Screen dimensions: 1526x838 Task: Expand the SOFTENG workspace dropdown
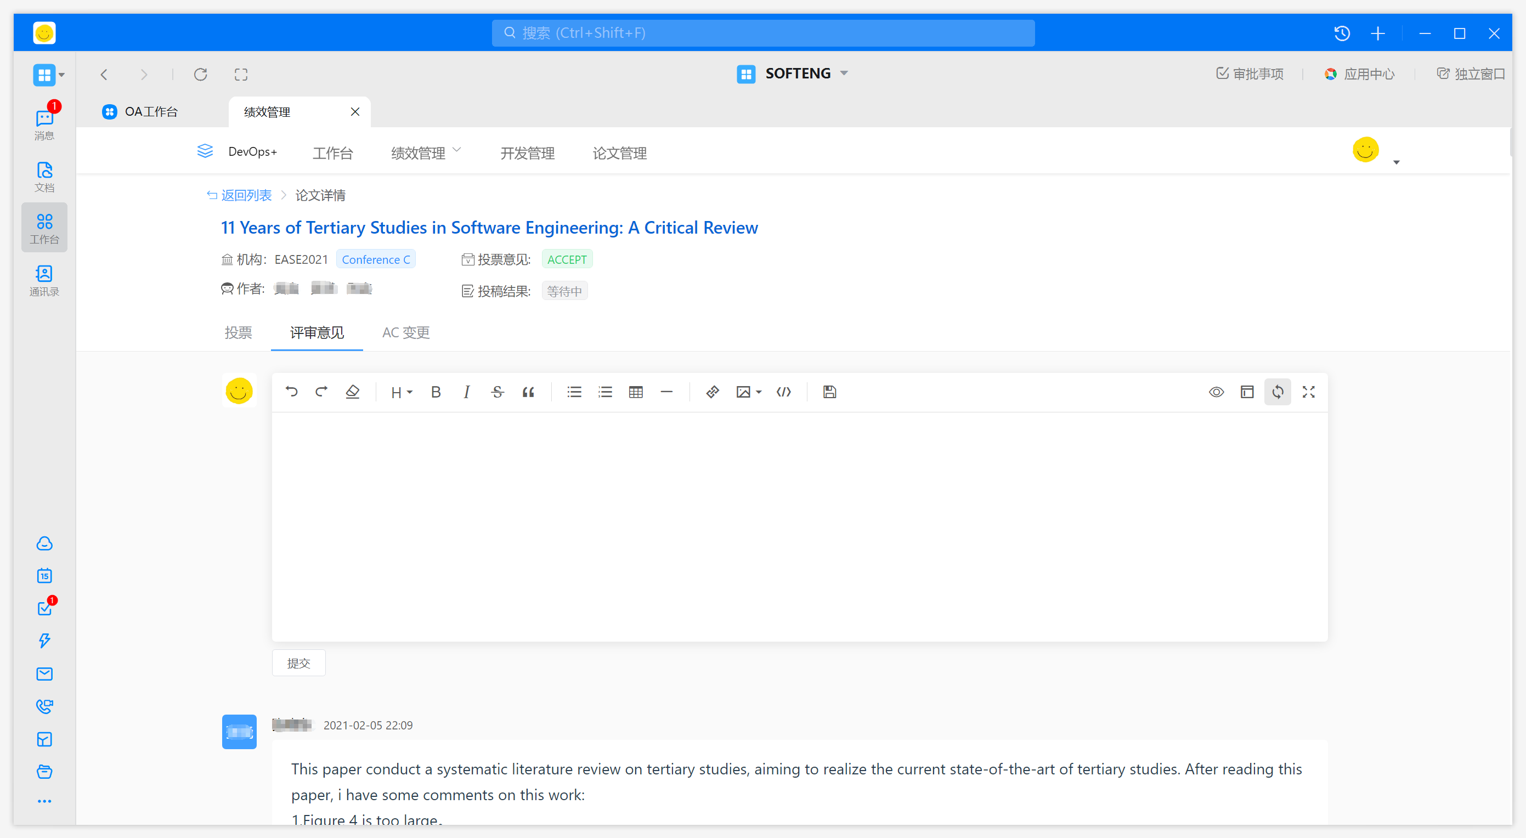[844, 73]
